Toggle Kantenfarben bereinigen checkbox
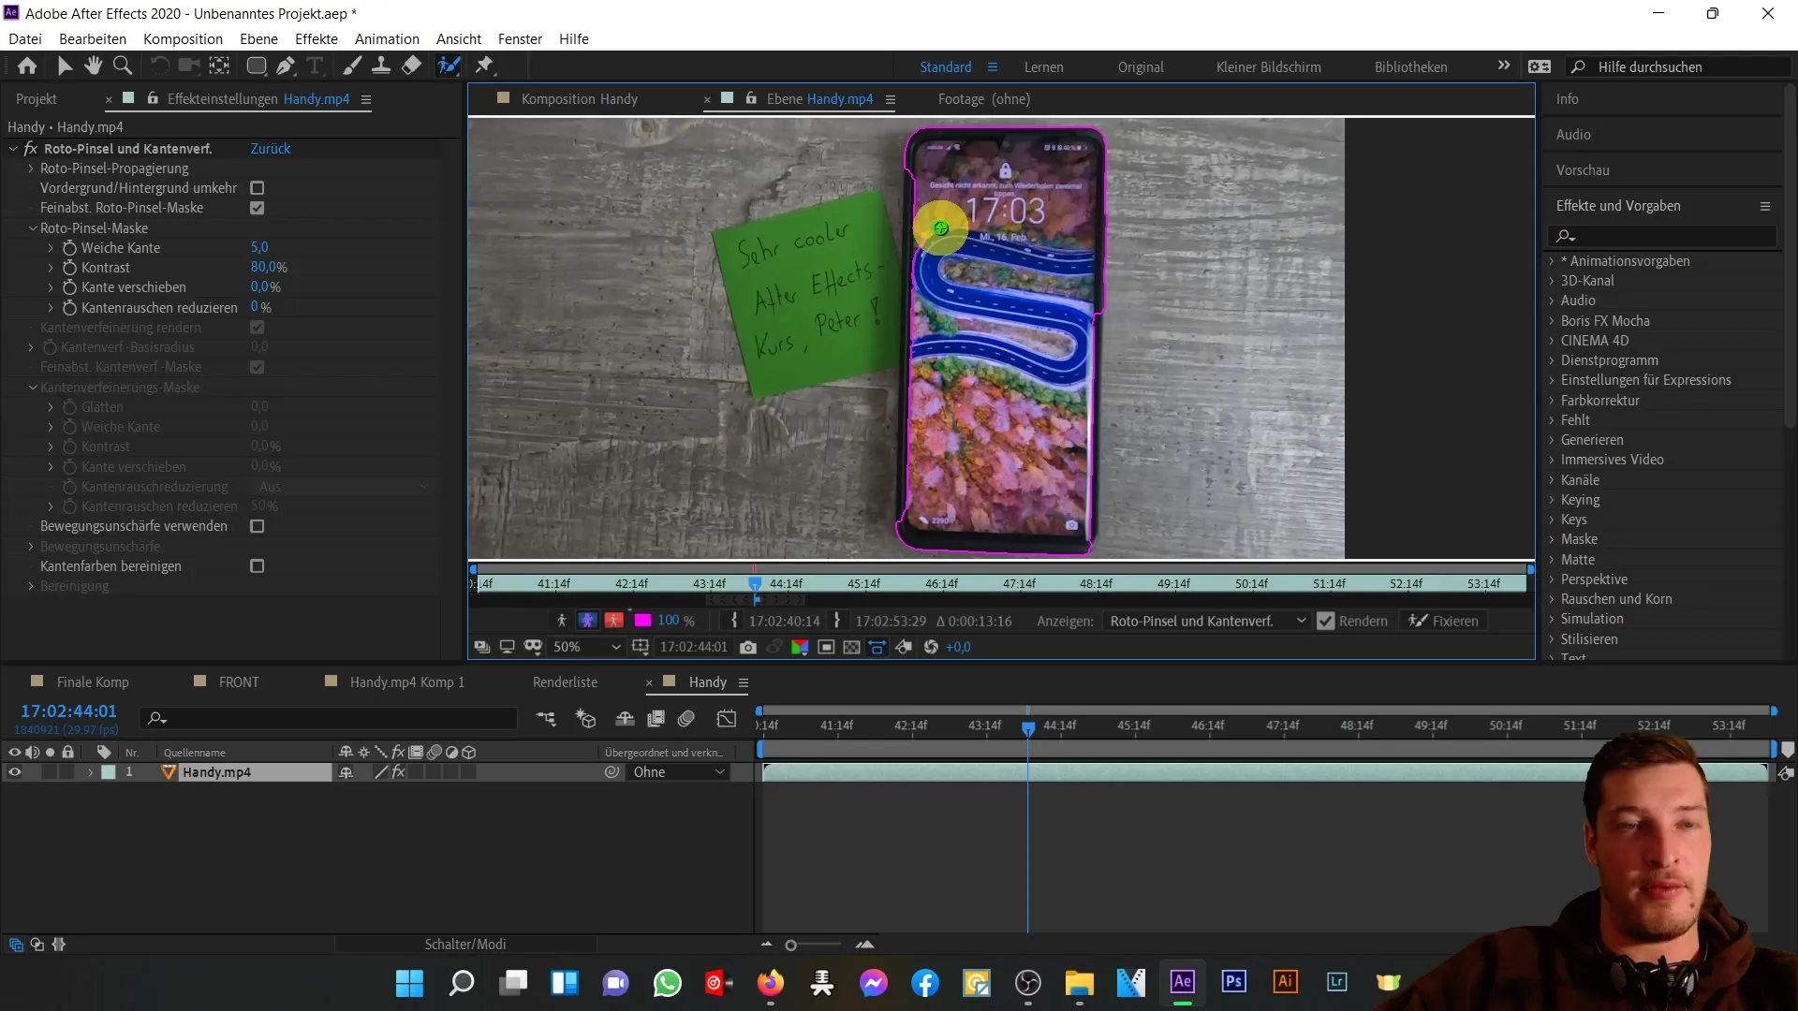Viewport: 1798px width, 1011px height. (x=257, y=565)
